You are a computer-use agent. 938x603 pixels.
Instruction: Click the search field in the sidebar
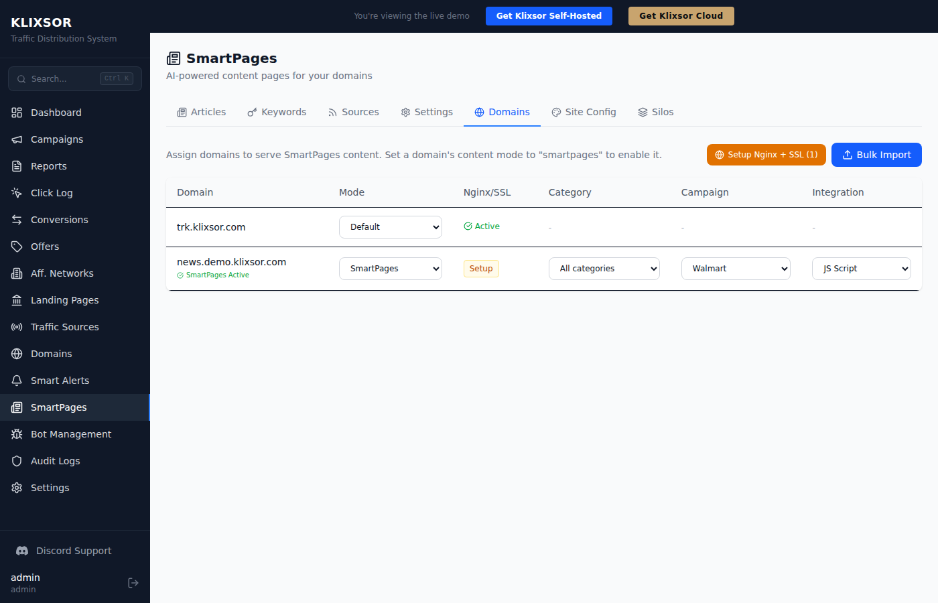74,78
